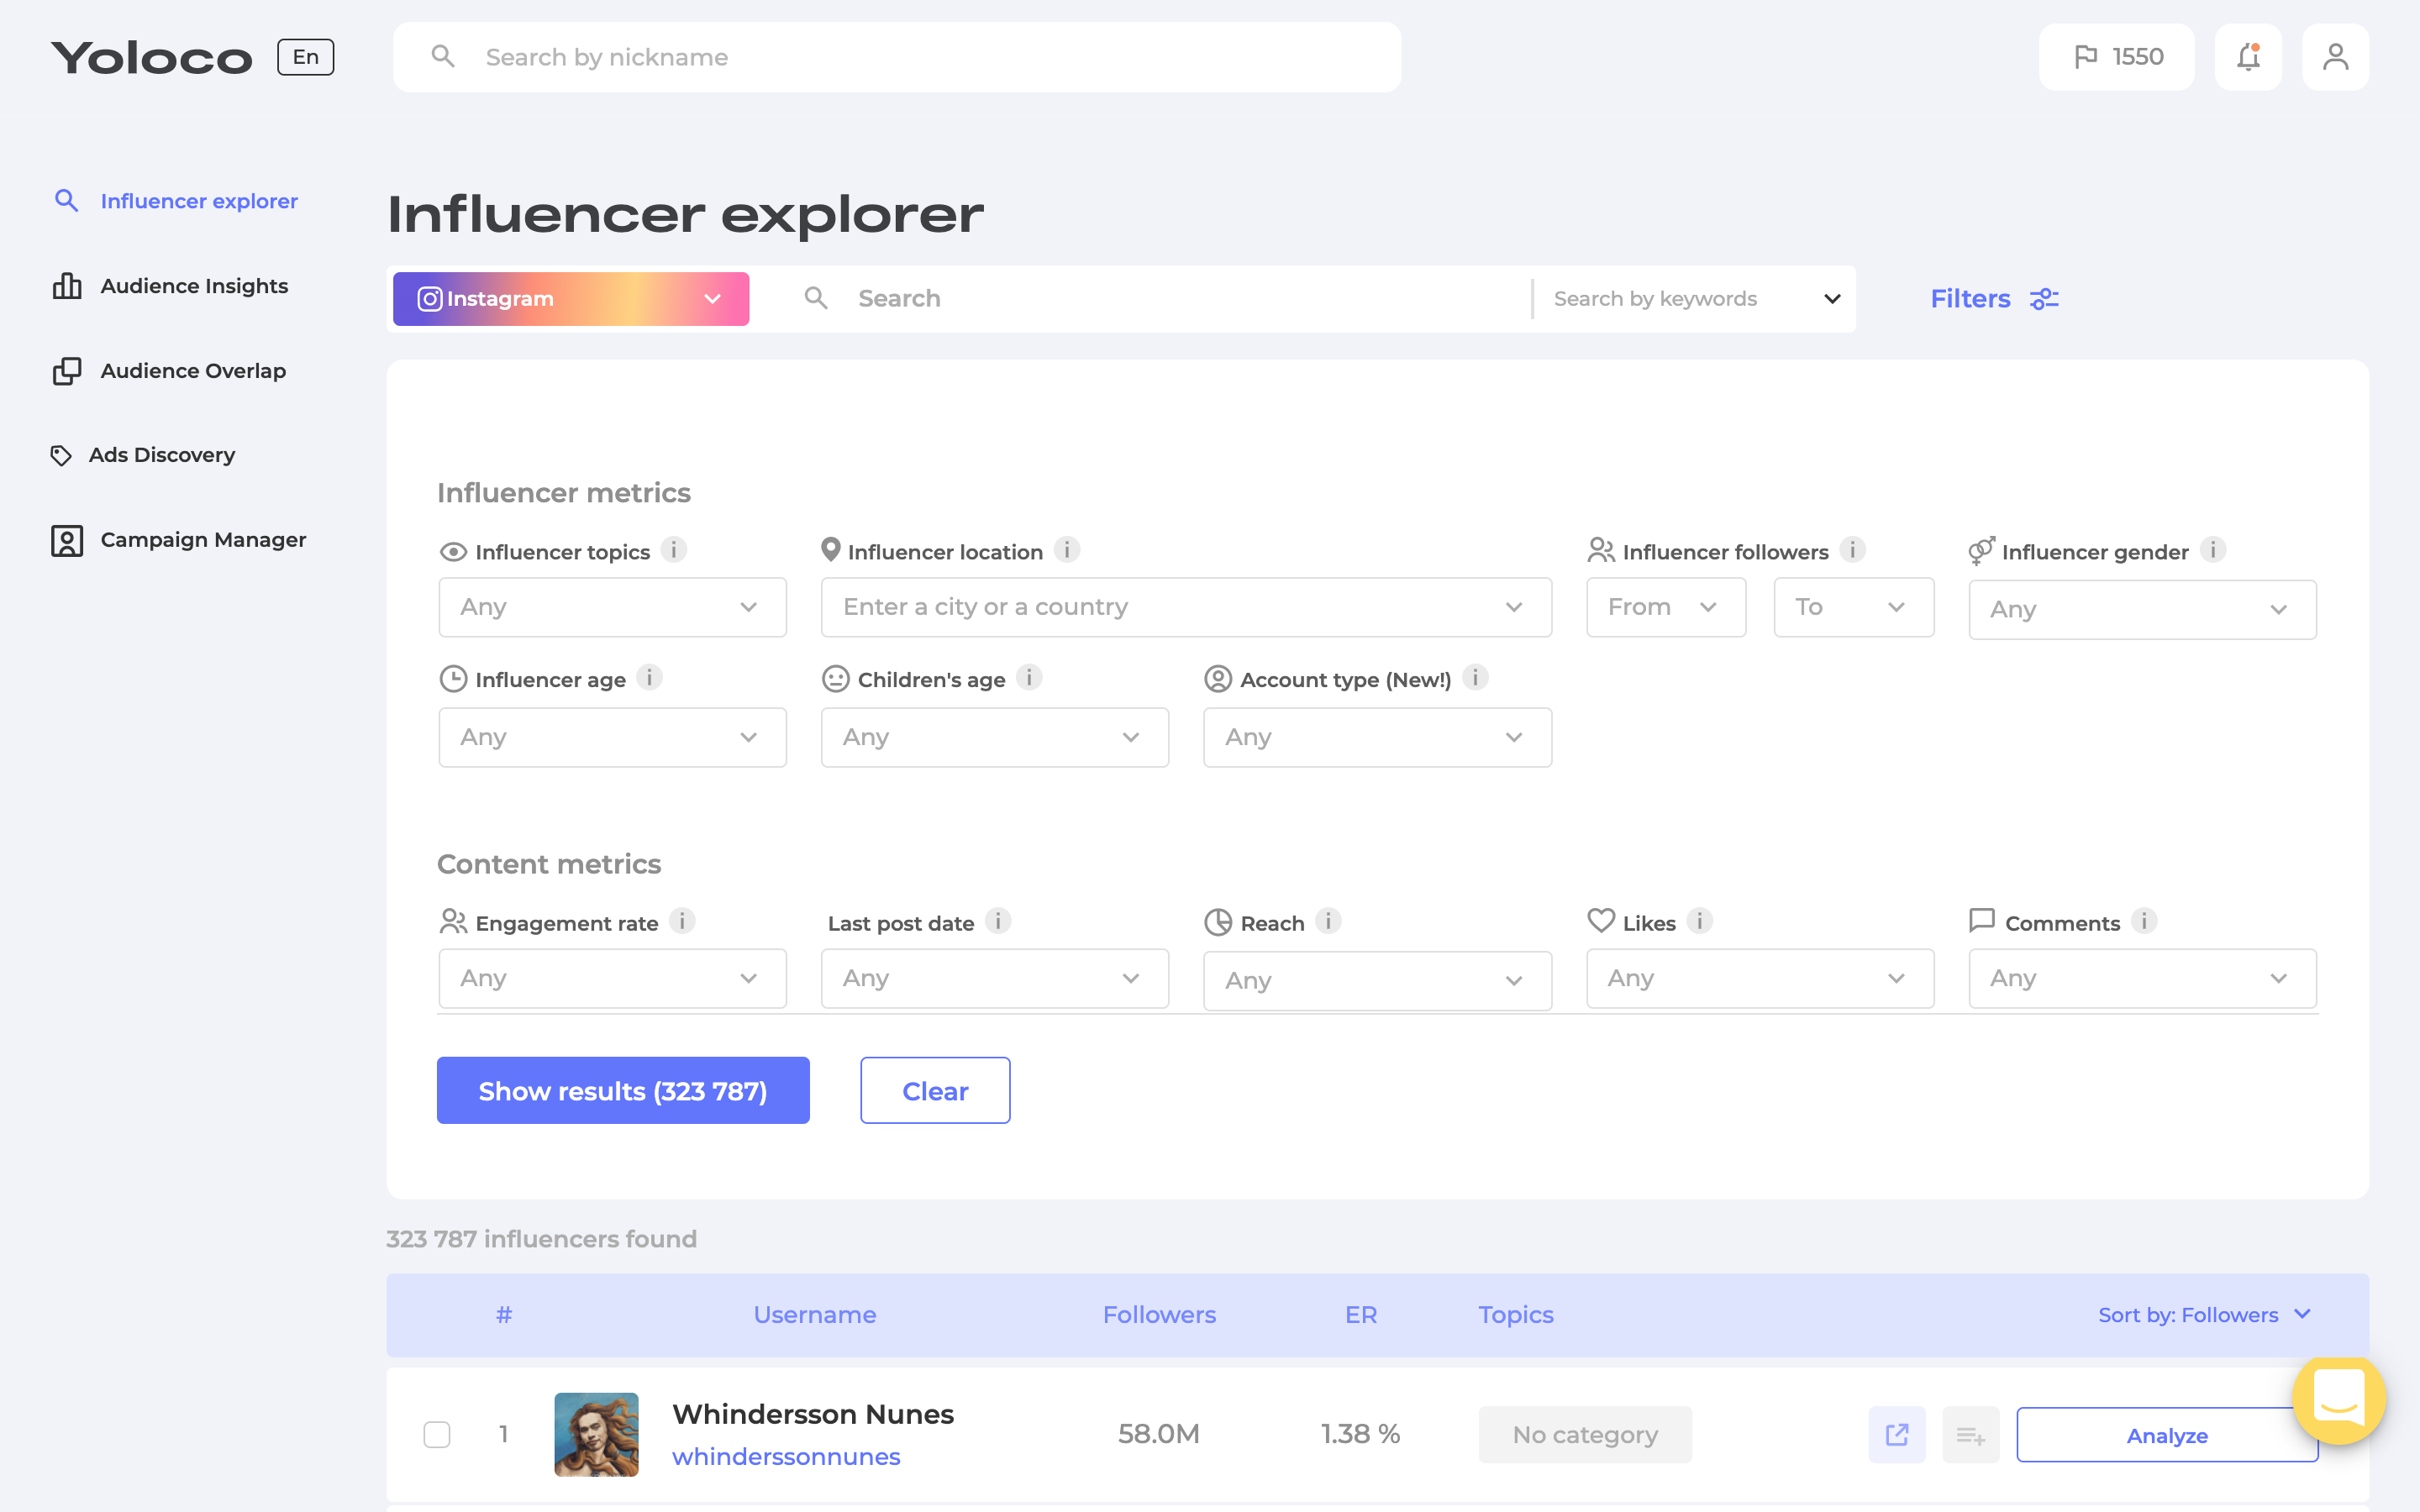This screenshot has height=1512, width=2420.
Task: Open the notifications bell
Action: pyautogui.click(x=2247, y=57)
